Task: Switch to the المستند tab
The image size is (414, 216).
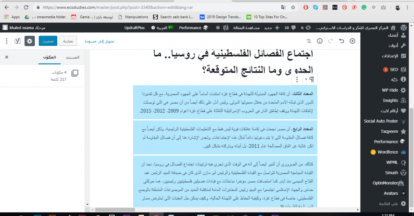Action: [73, 57]
